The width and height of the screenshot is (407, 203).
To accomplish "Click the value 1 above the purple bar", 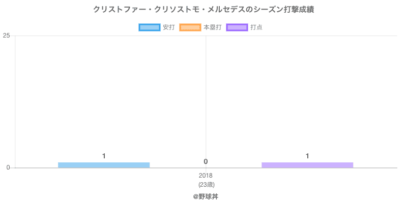I will pyautogui.click(x=307, y=156).
